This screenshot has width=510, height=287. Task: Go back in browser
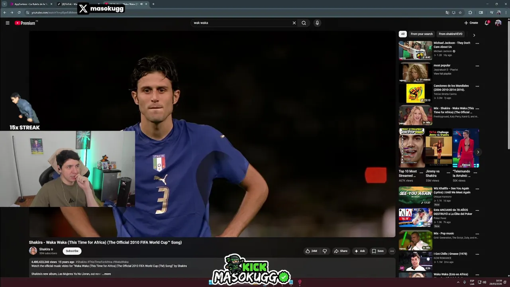pos(5,12)
